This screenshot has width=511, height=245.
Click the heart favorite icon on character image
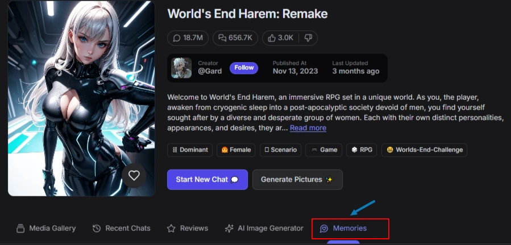point(134,175)
